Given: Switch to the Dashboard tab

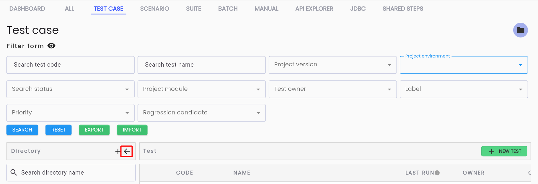Looking at the screenshot, I should [27, 9].
